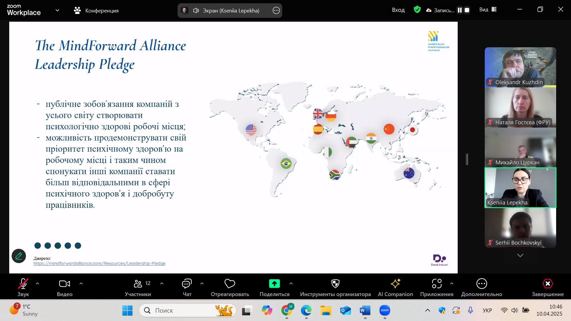Toggle camera with Видео button
The image size is (571, 321).
[65, 284]
